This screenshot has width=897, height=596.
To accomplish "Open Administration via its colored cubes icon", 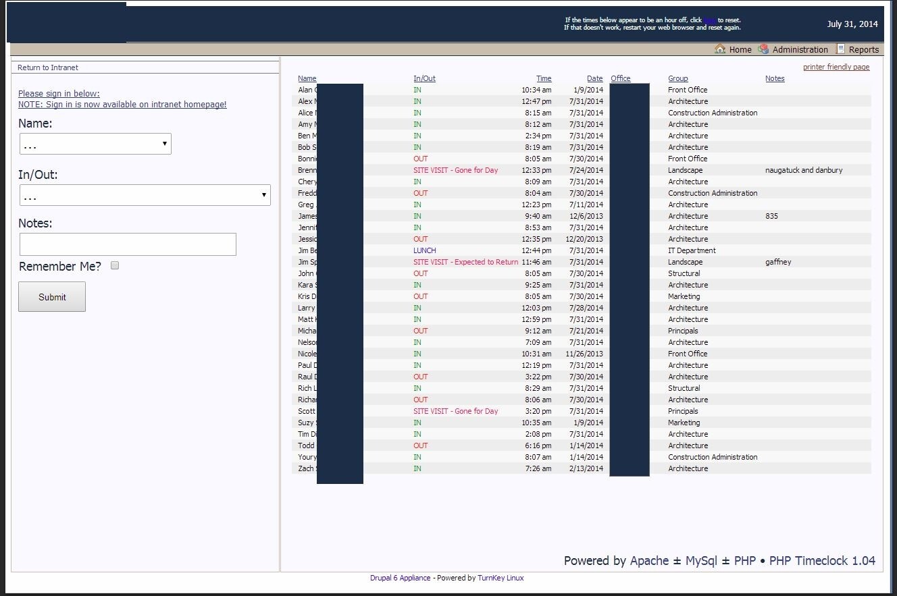I will 764,49.
